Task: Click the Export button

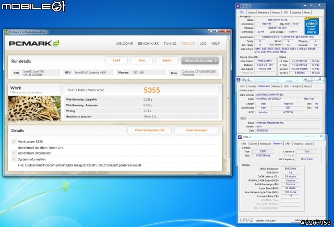Action: (167, 61)
